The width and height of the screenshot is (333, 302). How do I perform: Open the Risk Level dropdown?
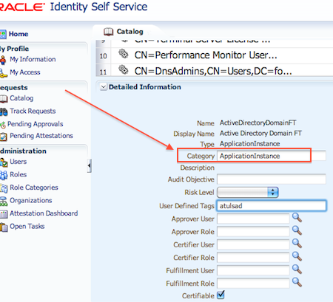[x=248, y=192]
